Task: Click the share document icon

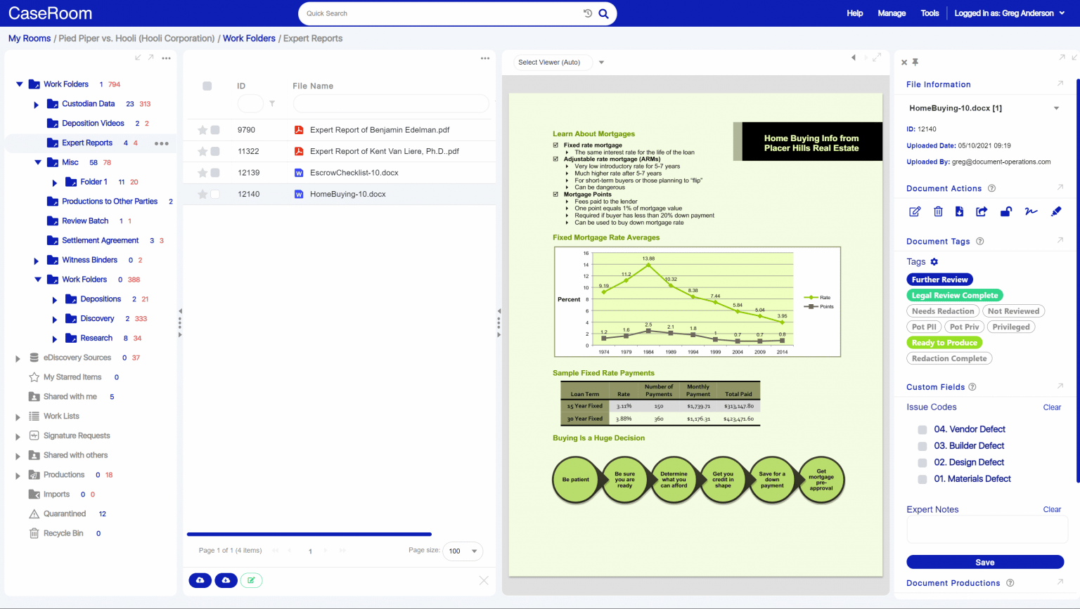Action: tap(982, 211)
